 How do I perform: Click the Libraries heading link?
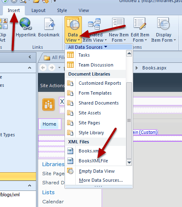53,164
